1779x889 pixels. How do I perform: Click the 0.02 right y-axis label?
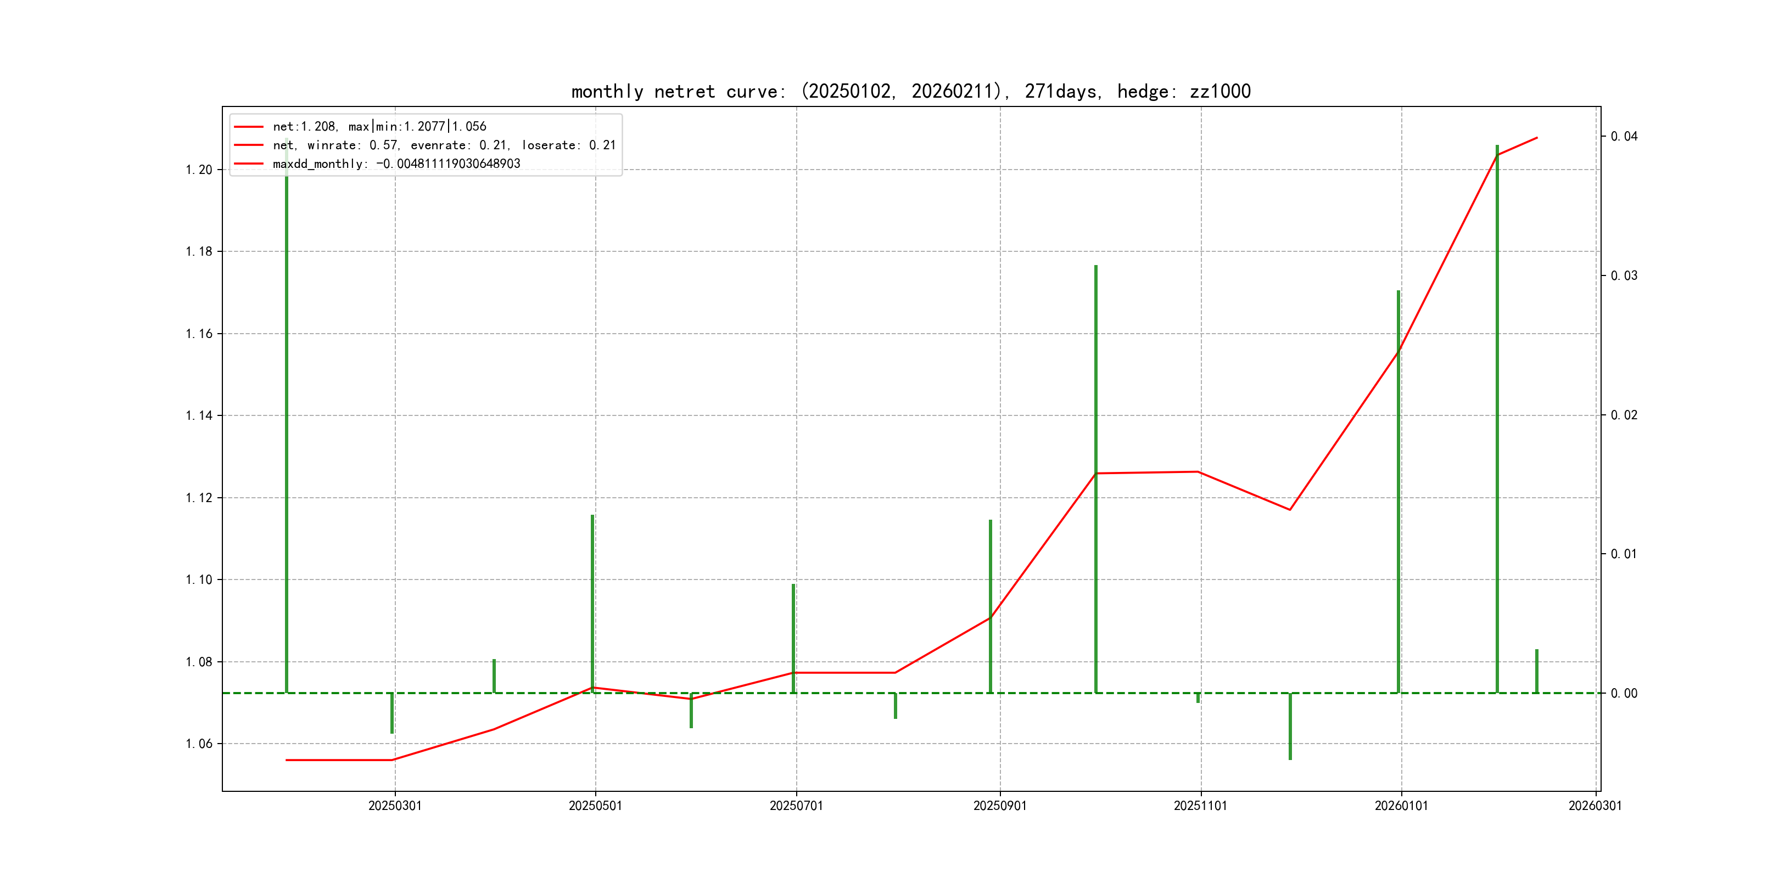click(x=1624, y=415)
